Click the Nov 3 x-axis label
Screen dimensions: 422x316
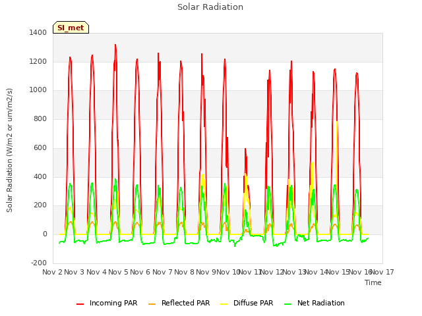[75, 272]
